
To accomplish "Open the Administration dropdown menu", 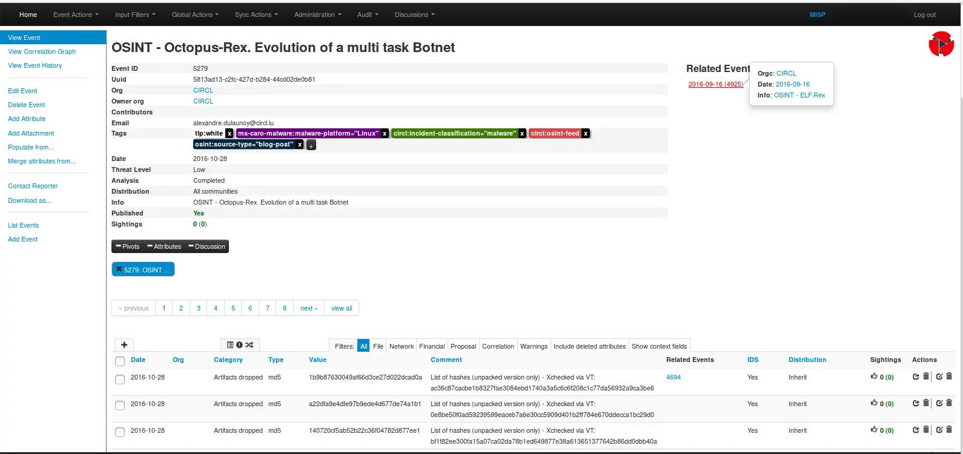I will (317, 15).
